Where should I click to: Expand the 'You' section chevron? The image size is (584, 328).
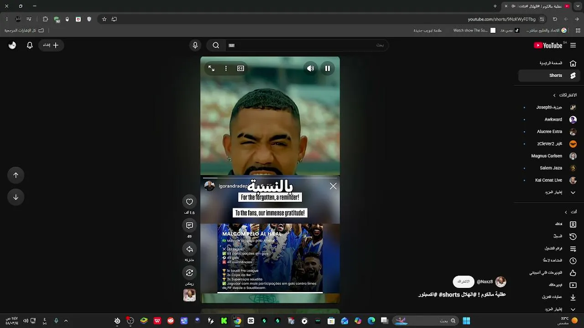tap(566, 212)
